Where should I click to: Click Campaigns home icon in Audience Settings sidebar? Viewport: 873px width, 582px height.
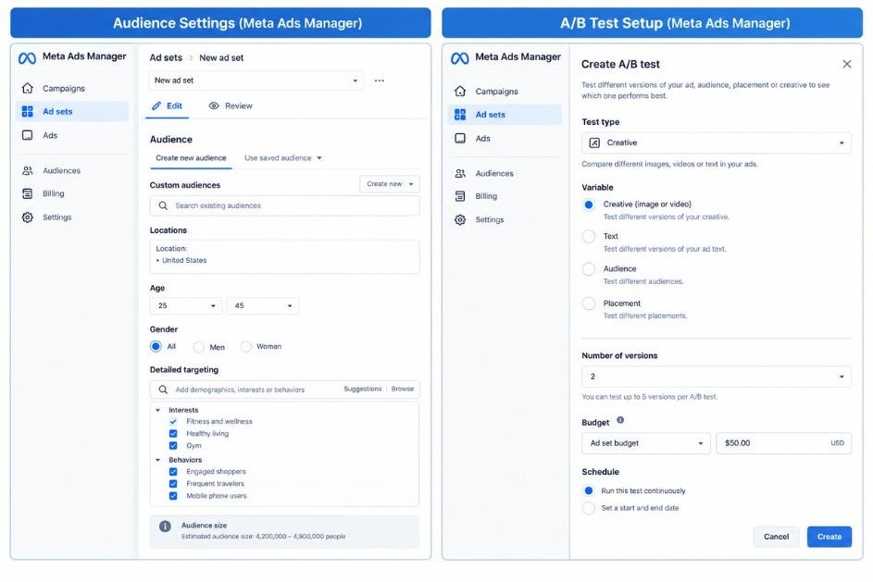(27, 88)
